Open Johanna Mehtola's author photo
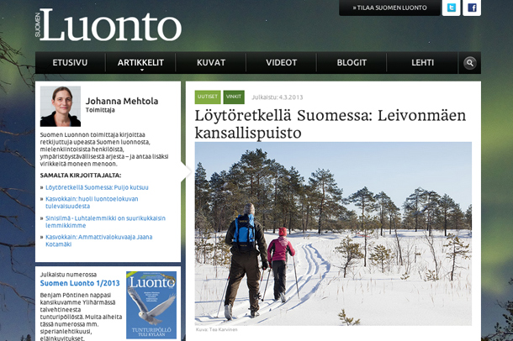This screenshot has width=513, height=341. pos(61,106)
